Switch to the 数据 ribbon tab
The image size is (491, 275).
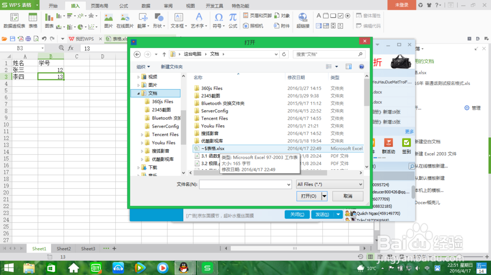coord(146,5)
